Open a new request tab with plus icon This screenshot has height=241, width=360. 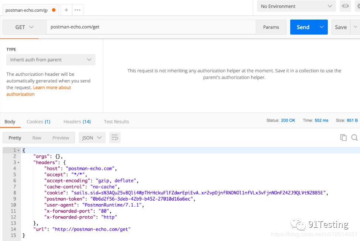66,10
